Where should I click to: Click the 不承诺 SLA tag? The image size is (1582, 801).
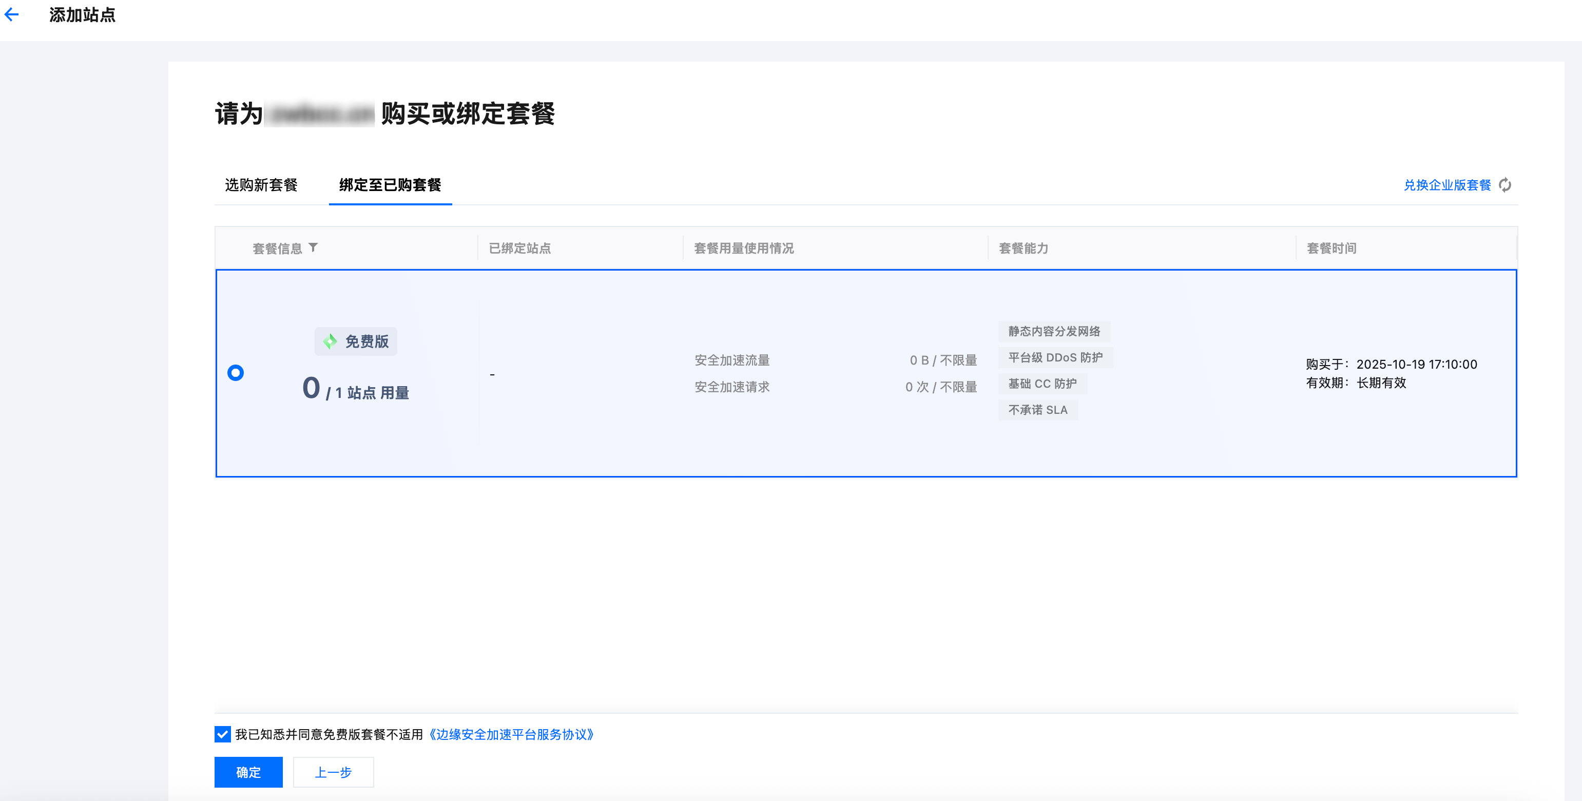(x=1037, y=410)
